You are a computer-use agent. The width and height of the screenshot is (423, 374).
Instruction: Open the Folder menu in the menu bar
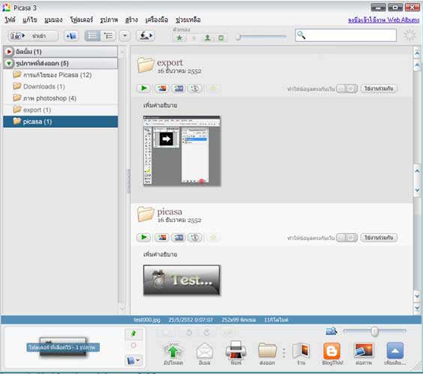tap(82, 19)
